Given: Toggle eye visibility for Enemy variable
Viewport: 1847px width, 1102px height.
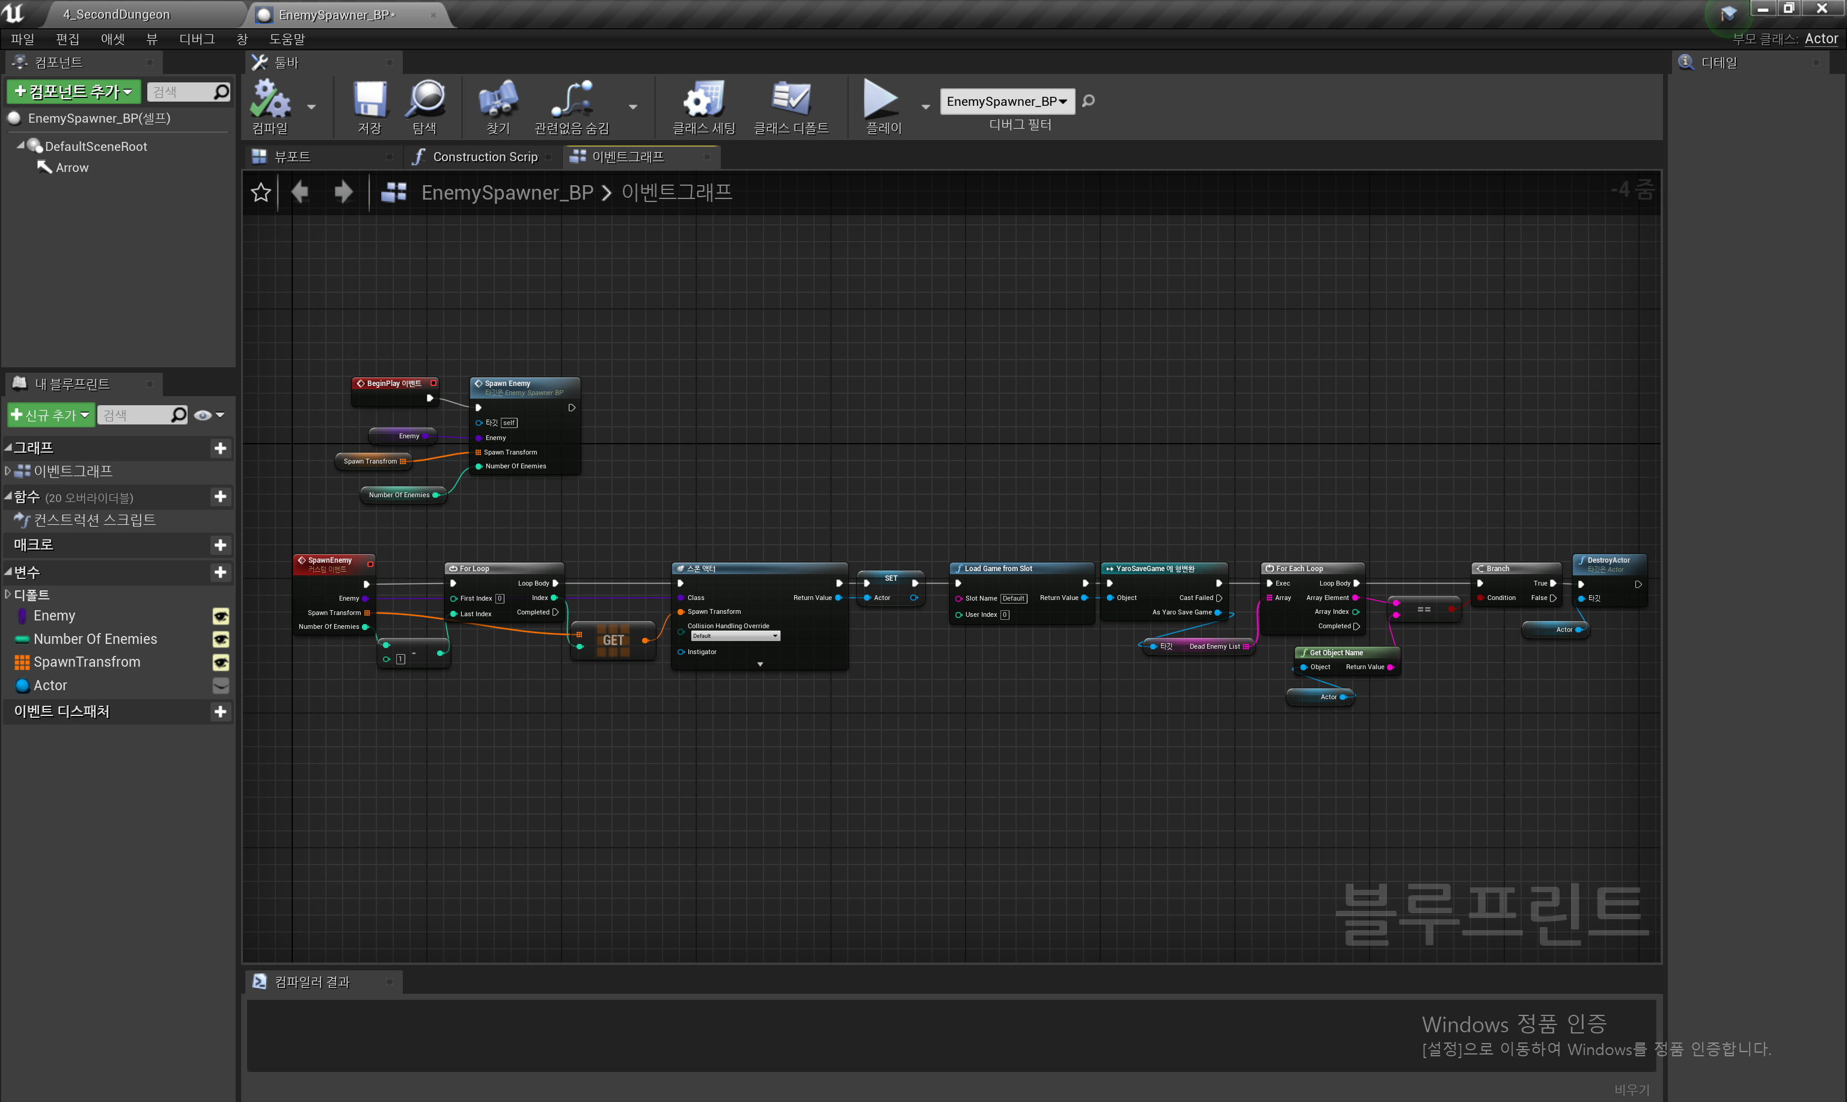Looking at the screenshot, I should (221, 616).
